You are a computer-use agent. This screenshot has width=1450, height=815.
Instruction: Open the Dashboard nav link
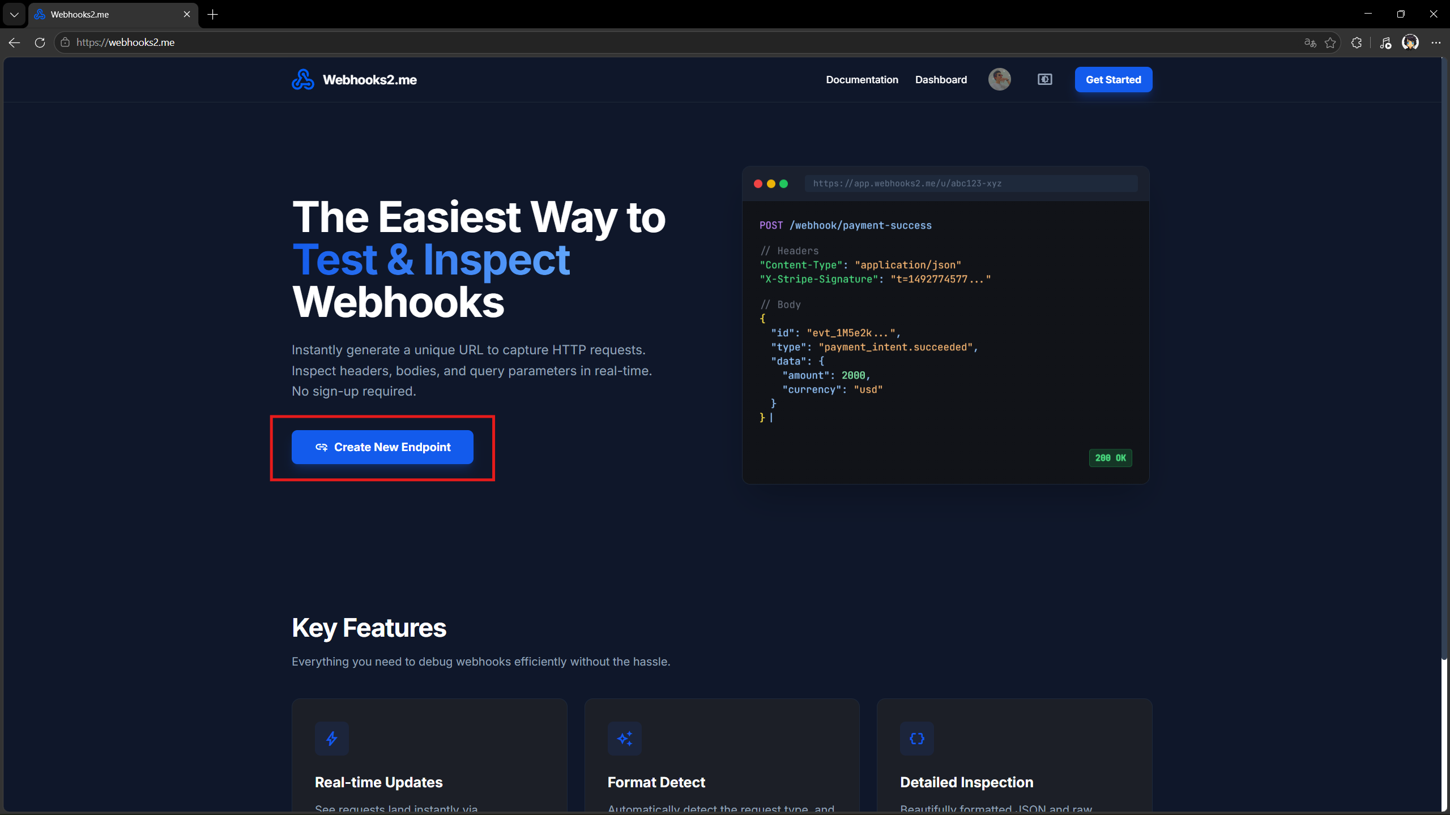coord(941,80)
